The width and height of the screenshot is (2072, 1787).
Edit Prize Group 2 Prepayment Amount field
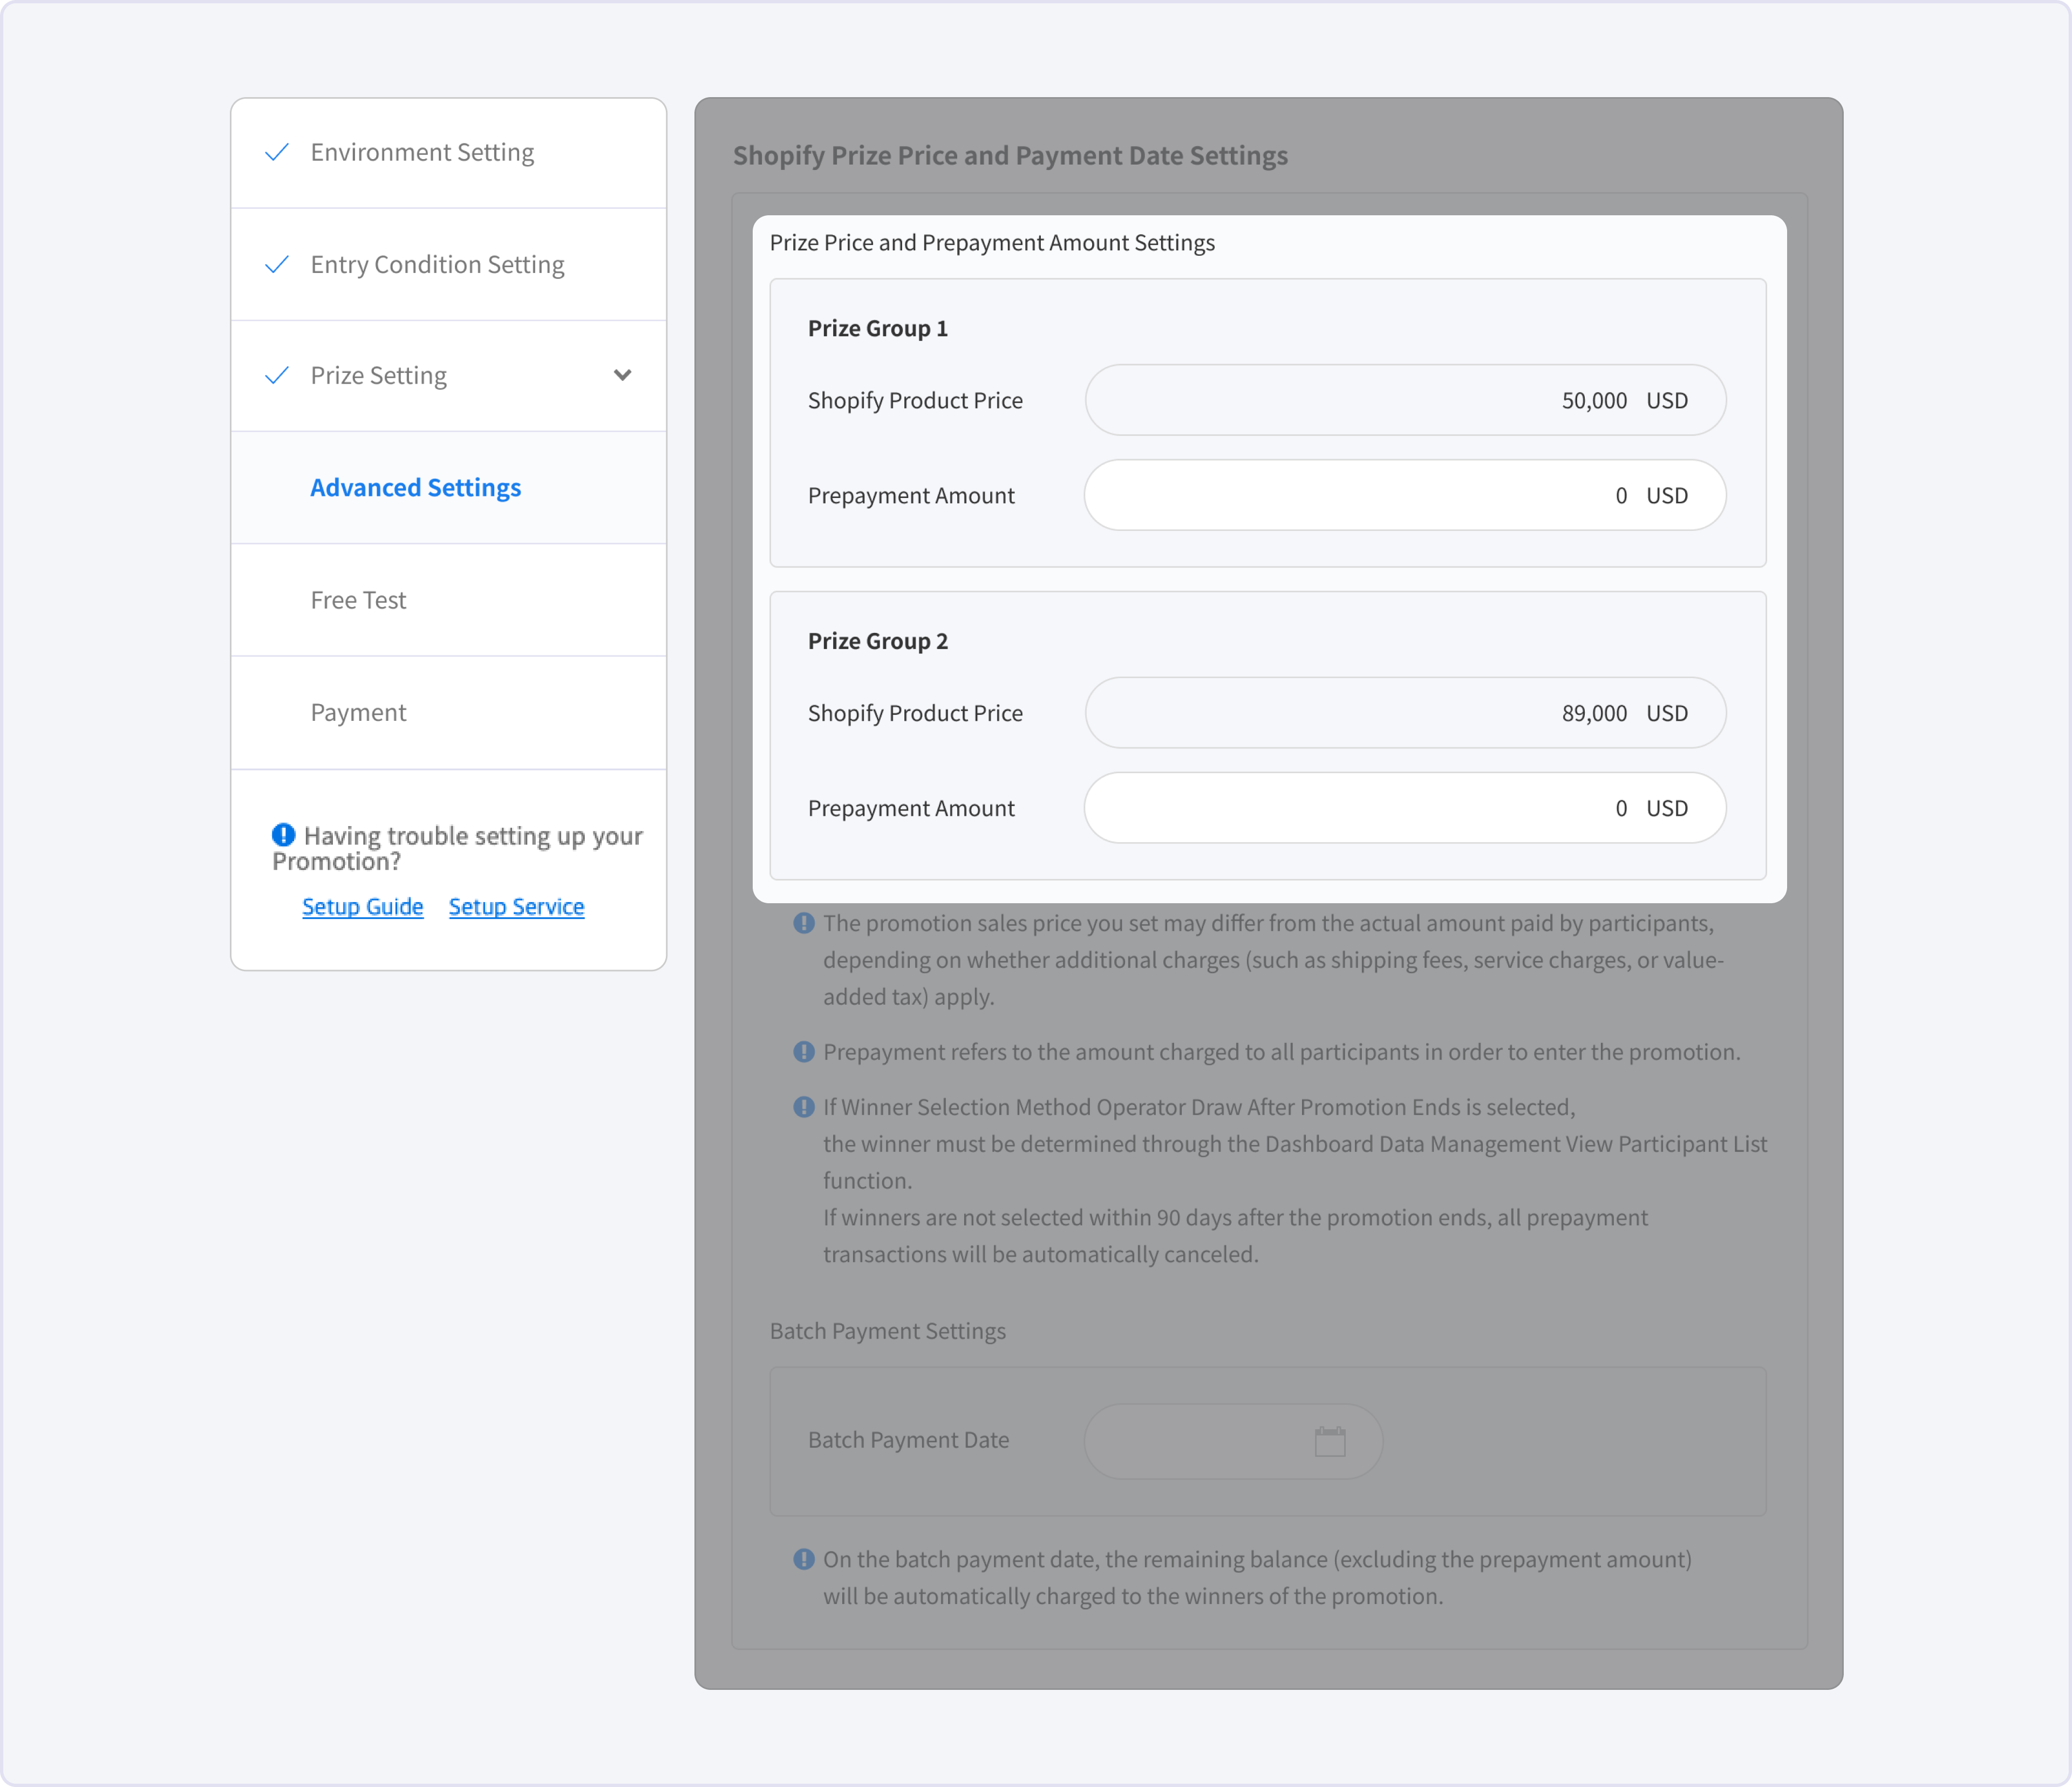point(1405,808)
